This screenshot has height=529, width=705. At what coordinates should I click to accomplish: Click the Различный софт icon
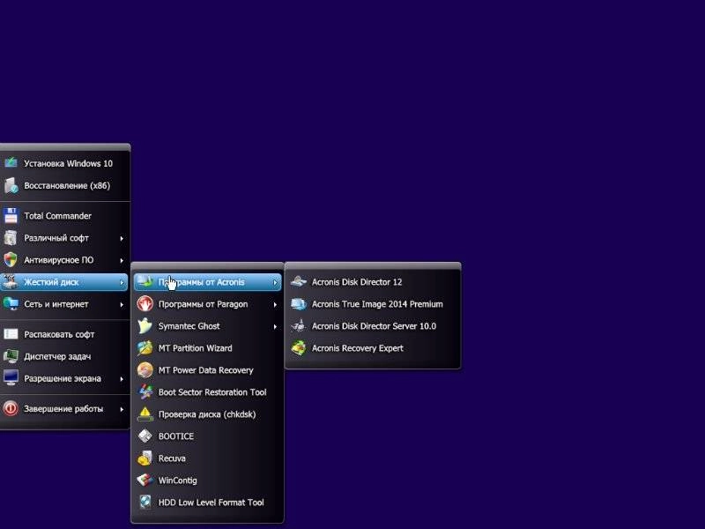tap(11, 237)
